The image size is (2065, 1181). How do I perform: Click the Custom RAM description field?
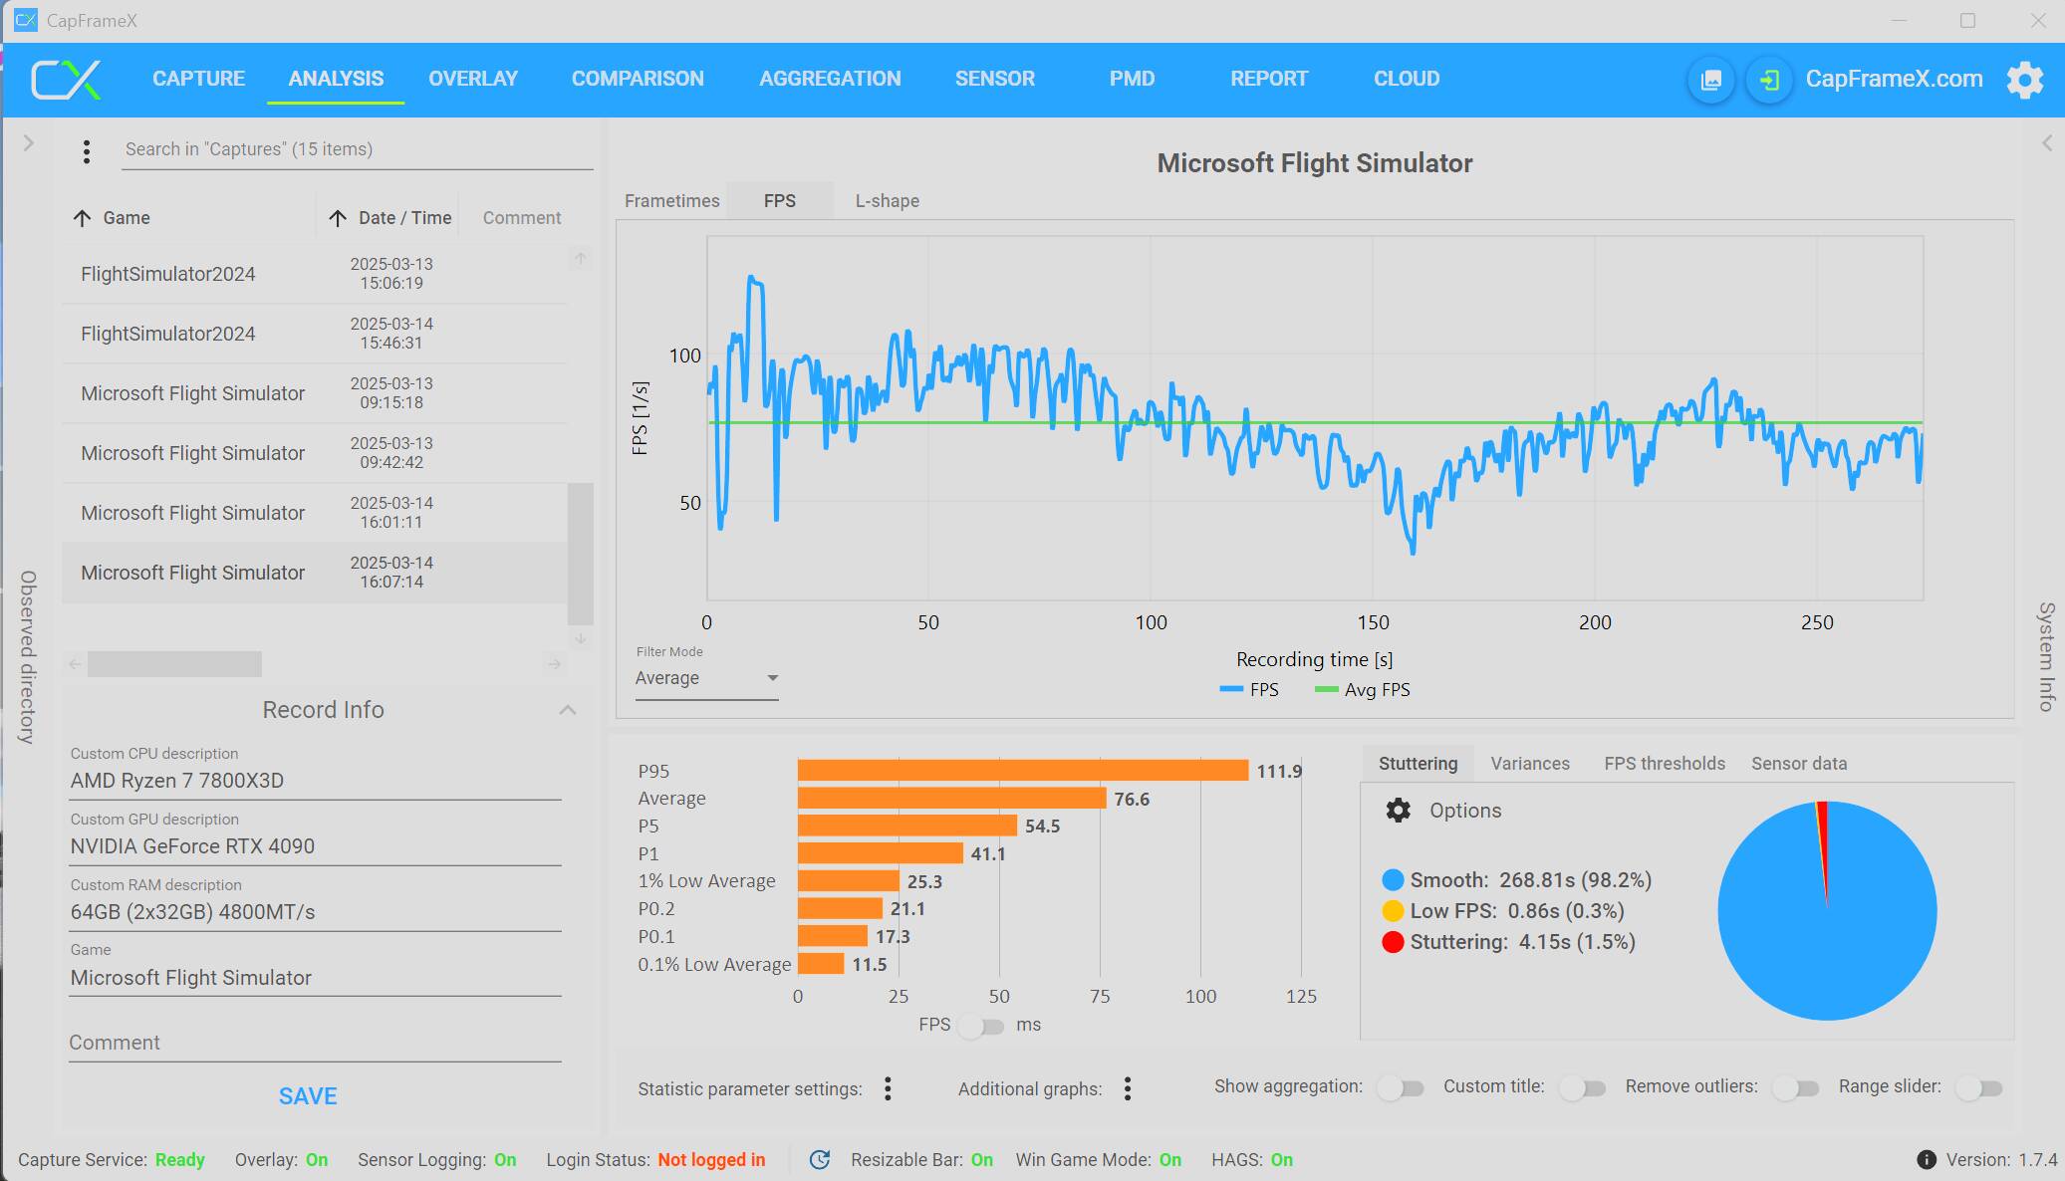click(x=315, y=913)
